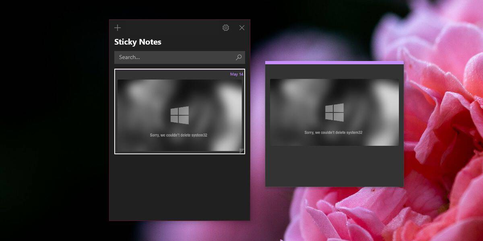Viewport: 483px width, 241px height.
Task: Click the 'Sticky Notes' heading
Action: tap(138, 42)
